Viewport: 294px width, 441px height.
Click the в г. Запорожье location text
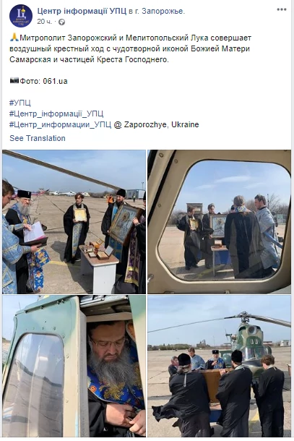coord(157,12)
